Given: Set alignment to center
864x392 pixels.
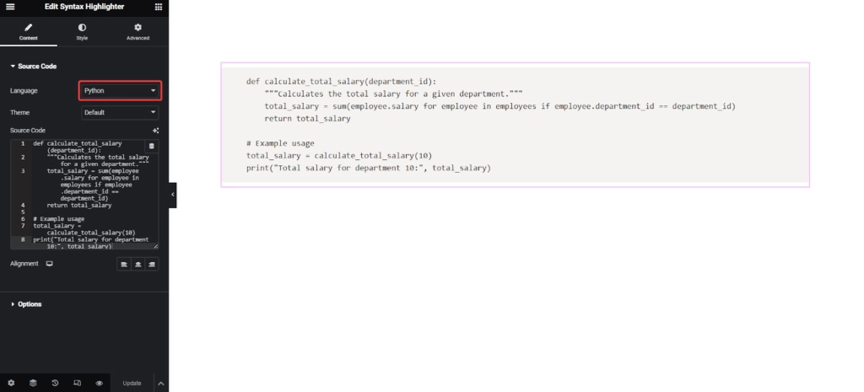Looking at the screenshot, I should tap(138, 264).
